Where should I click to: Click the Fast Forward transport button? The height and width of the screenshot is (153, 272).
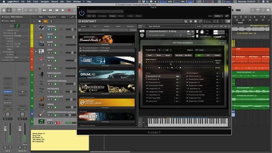[x=51, y=10]
